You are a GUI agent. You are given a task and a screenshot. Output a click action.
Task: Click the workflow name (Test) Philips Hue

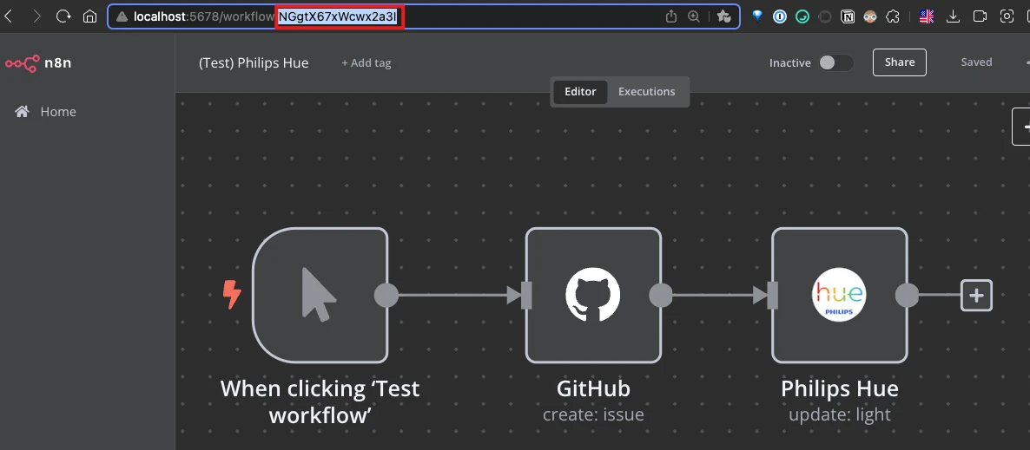pyautogui.click(x=254, y=63)
